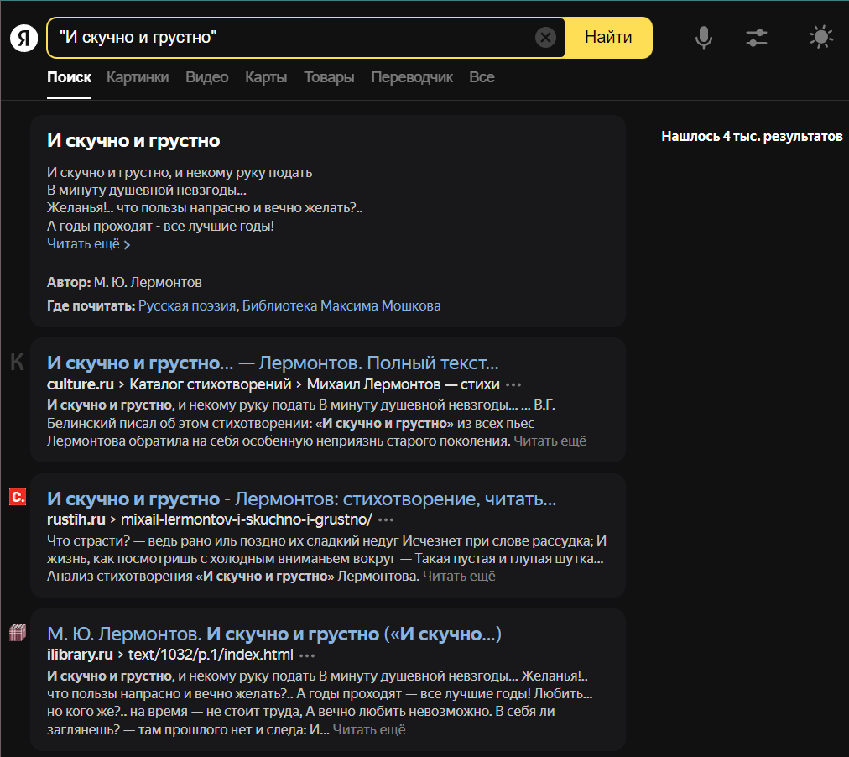Open three-dot menu for rustih.ru result
849x757 pixels.
coord(386,520)
